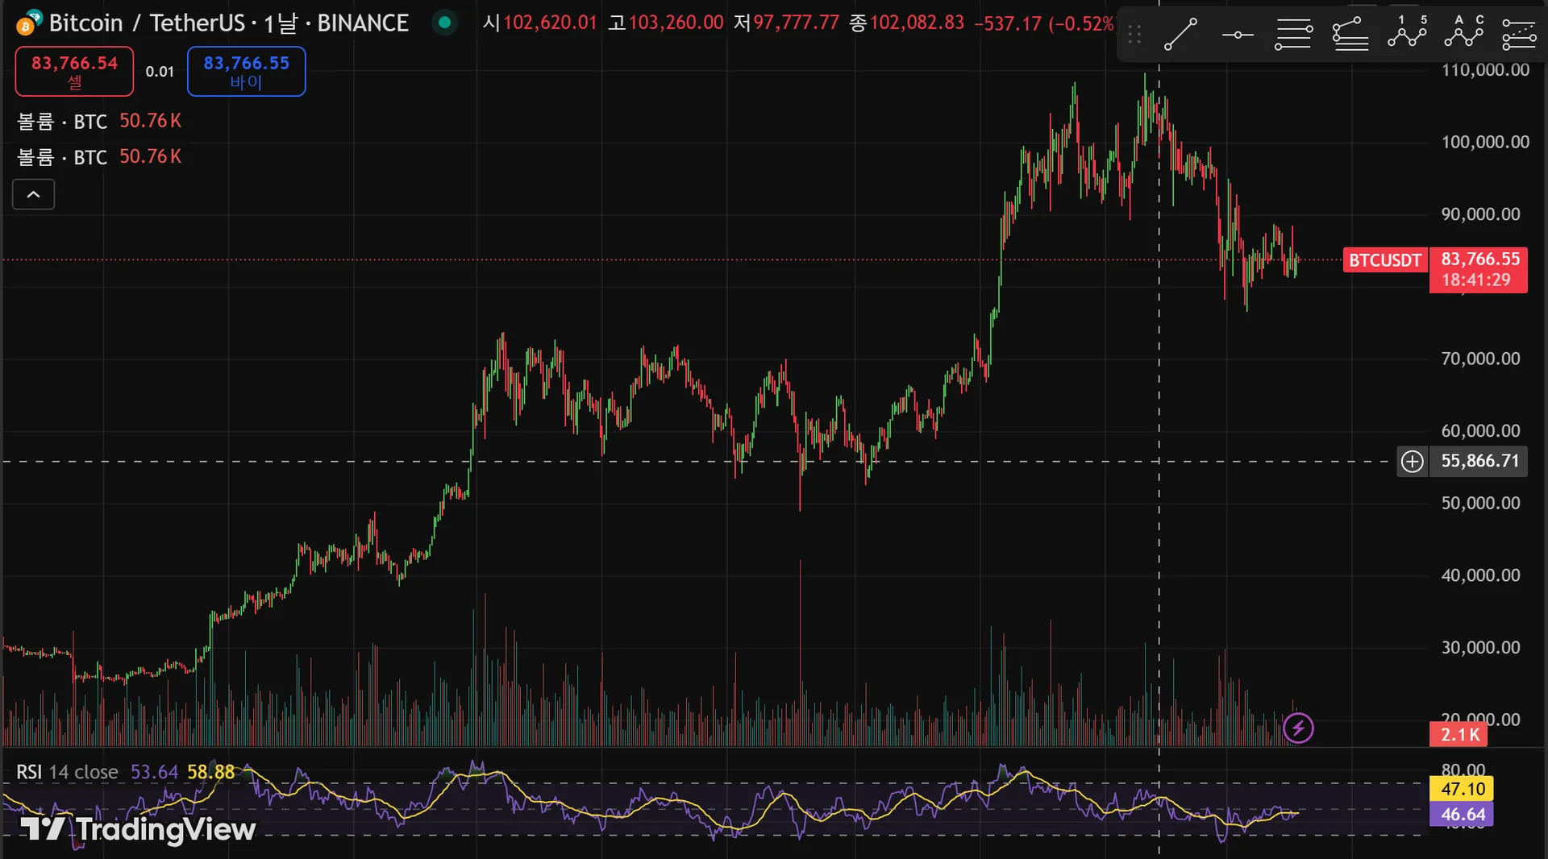1548x859 pixels.
Task: Click the 18:41:29 bar countdown
Action: tap(1475, 280)
